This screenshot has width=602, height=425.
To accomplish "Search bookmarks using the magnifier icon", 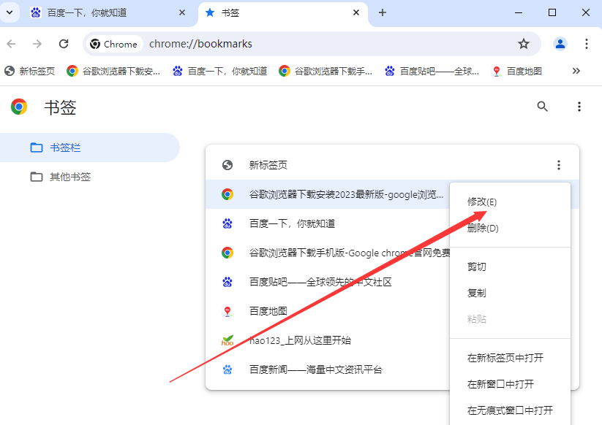I will pyautogui.click(x=542, y=107).
